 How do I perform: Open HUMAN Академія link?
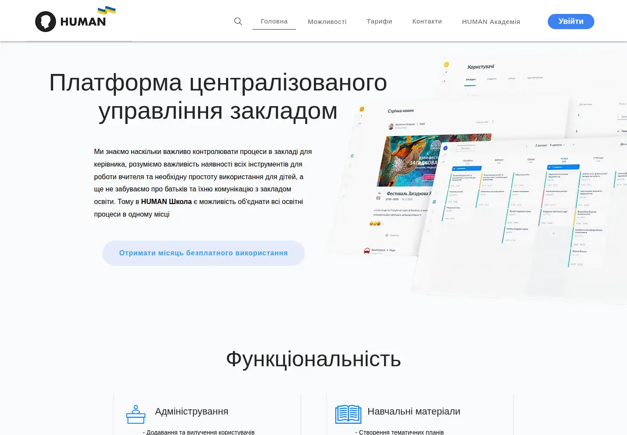[491, 22]
